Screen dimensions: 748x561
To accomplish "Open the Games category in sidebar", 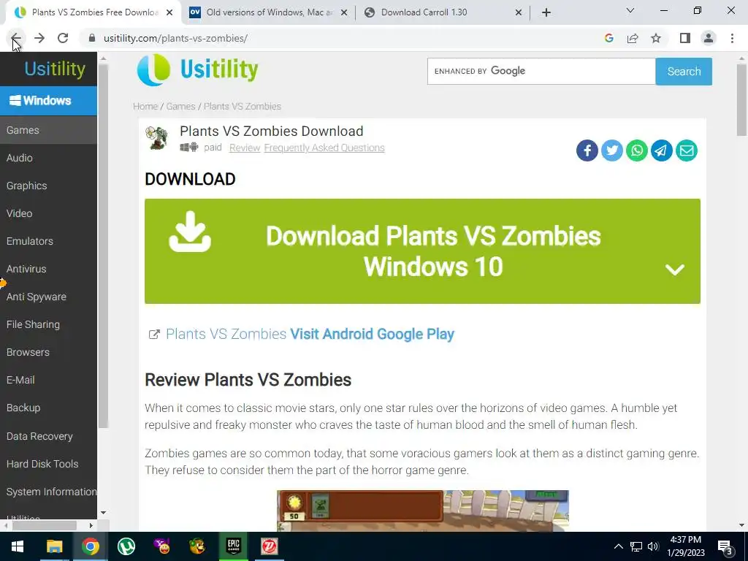I will point(48,130).
